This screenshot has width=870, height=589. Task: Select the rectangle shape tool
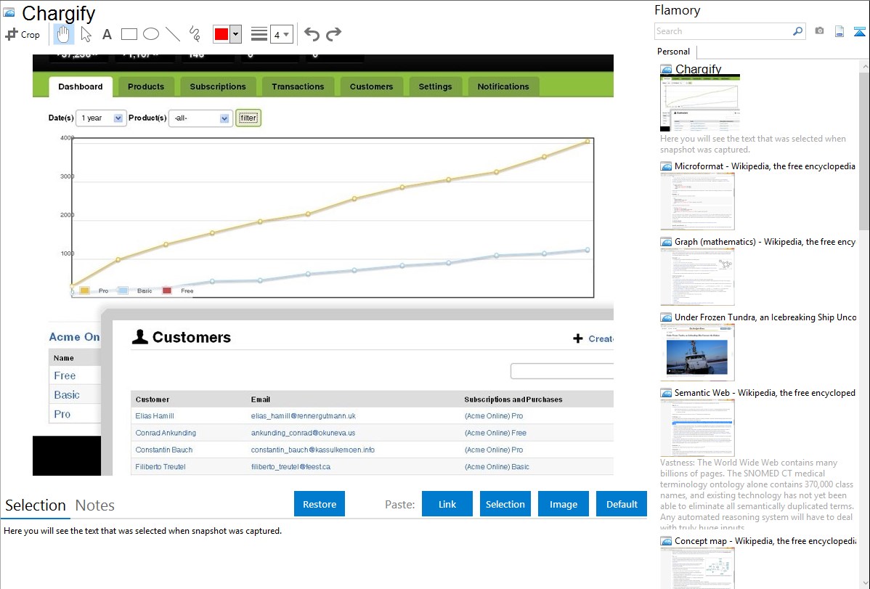coord(129,34)
